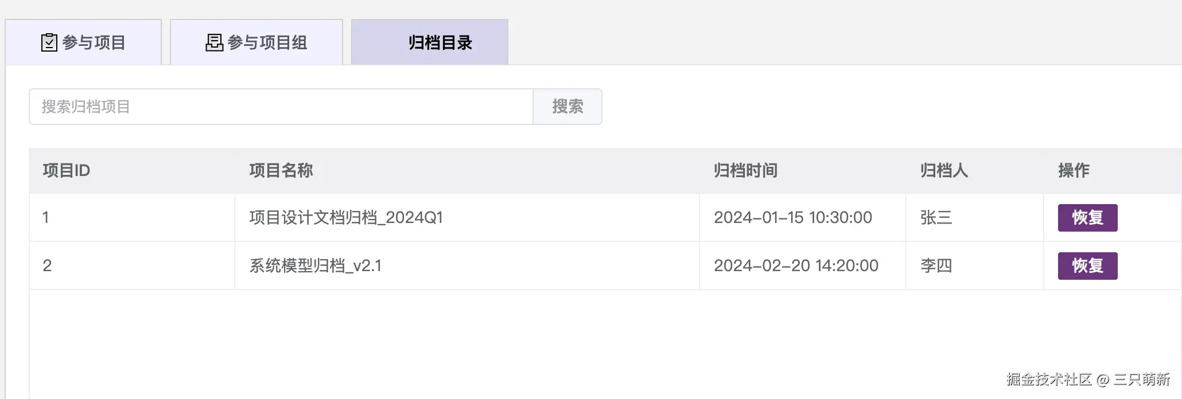
Task: Select the 系统模型归档_v2.1 name cell
Action: (x=315, y=266)
